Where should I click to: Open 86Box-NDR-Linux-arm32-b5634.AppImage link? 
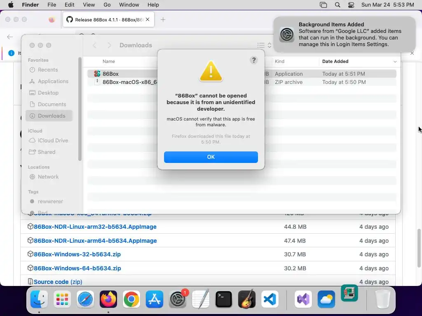click(95, 227)
